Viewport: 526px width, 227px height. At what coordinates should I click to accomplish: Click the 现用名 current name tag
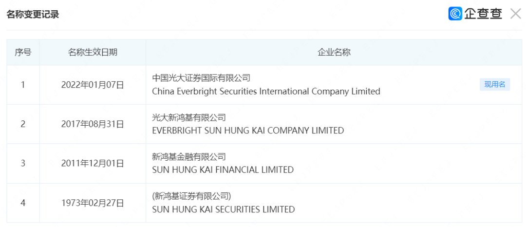(494, 85)
